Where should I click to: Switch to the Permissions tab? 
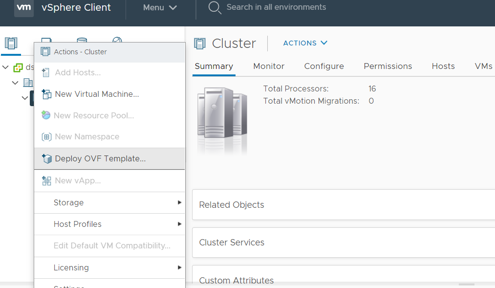pyautogui.click(x=387, y=66)
